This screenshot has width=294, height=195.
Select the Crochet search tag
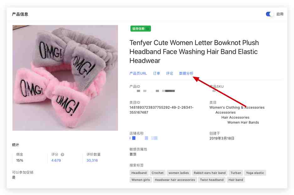pos(157,173)
